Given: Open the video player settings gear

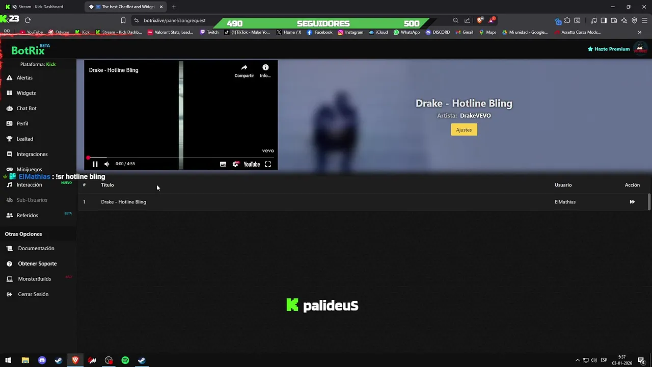Looking at the screenshot, I should click(235, 164).
